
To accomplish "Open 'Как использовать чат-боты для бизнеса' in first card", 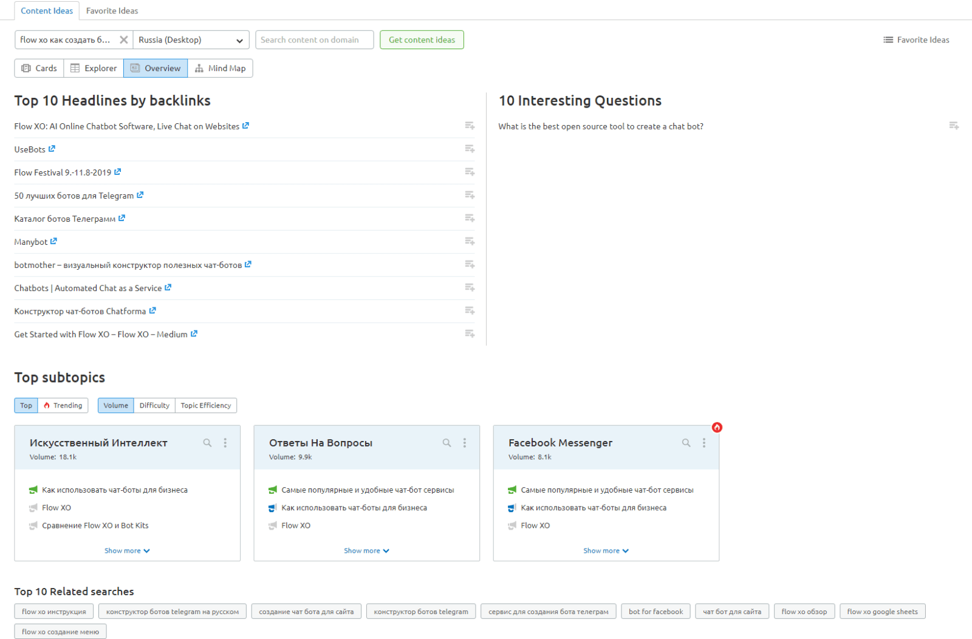I will tap(115, 490).
